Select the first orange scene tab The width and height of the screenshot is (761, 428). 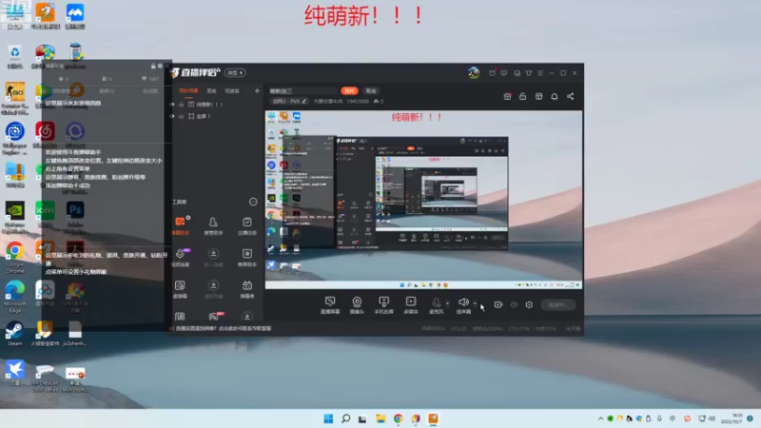pos(188,90)
